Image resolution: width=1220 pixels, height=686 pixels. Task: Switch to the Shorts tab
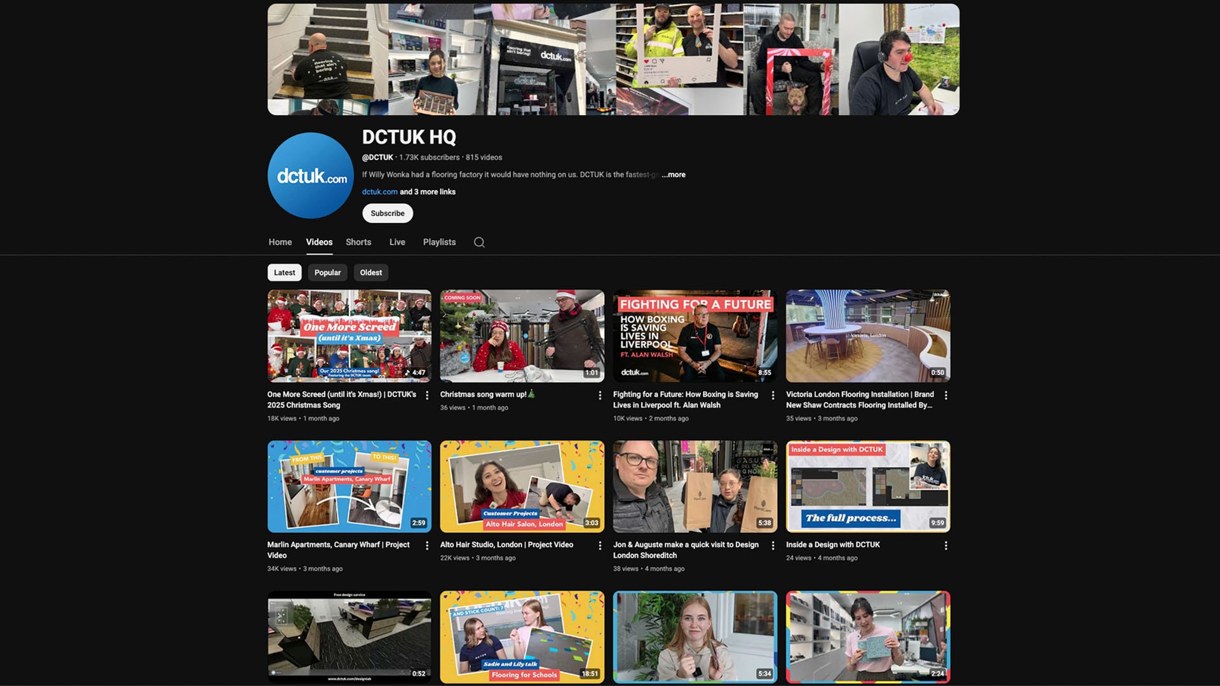click(x=358, y=242)
